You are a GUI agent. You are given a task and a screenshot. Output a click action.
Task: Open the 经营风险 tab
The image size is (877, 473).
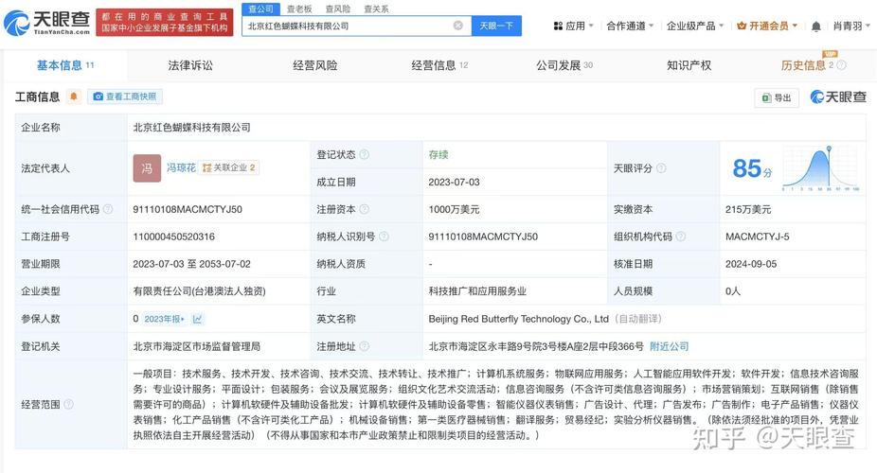click(314, 65)
